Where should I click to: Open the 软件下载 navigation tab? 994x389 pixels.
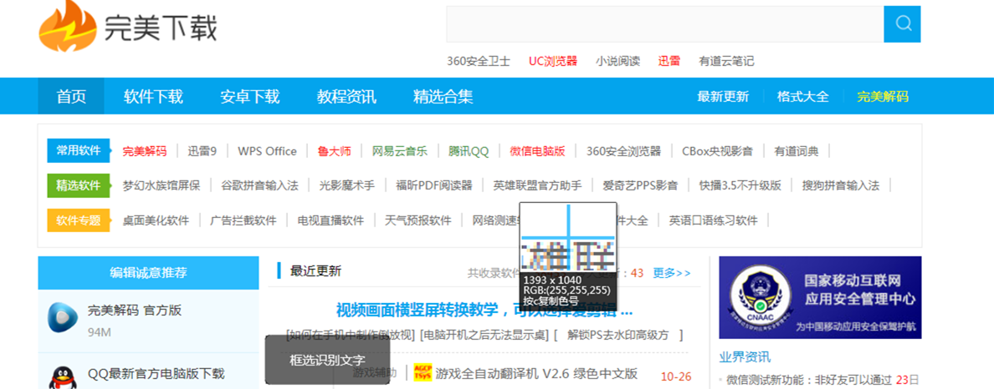click(153, 97)
